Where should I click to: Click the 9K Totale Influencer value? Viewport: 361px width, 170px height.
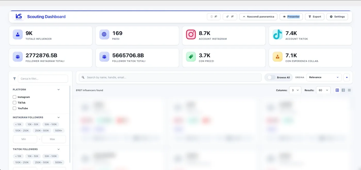click(x=29, y=33)
